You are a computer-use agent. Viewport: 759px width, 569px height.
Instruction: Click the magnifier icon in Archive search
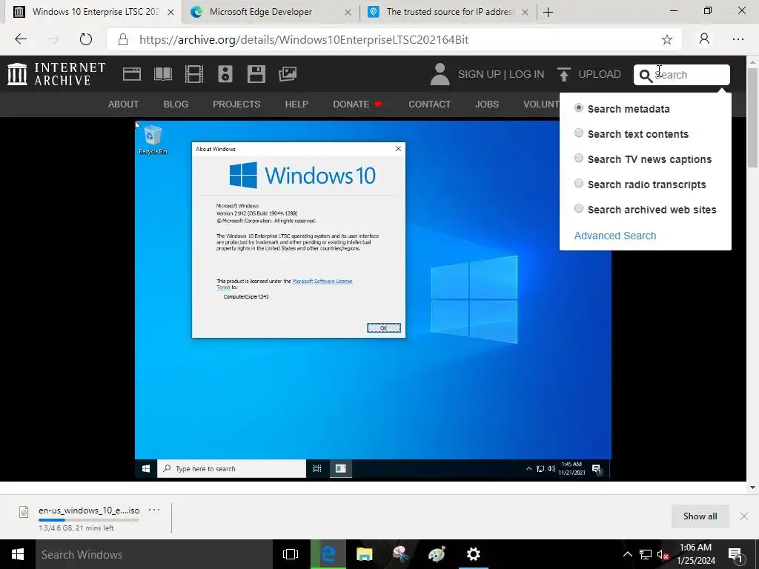click(646, 76)
